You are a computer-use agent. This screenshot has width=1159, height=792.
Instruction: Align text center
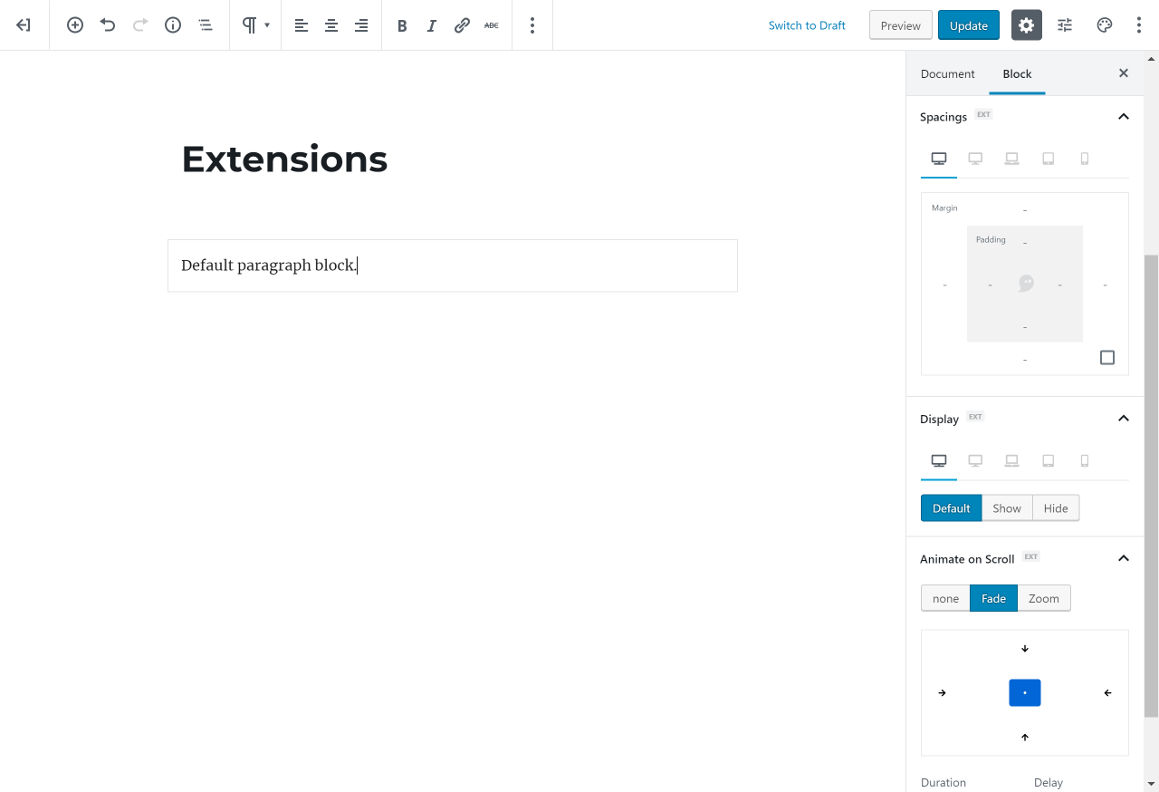[331, 25]
